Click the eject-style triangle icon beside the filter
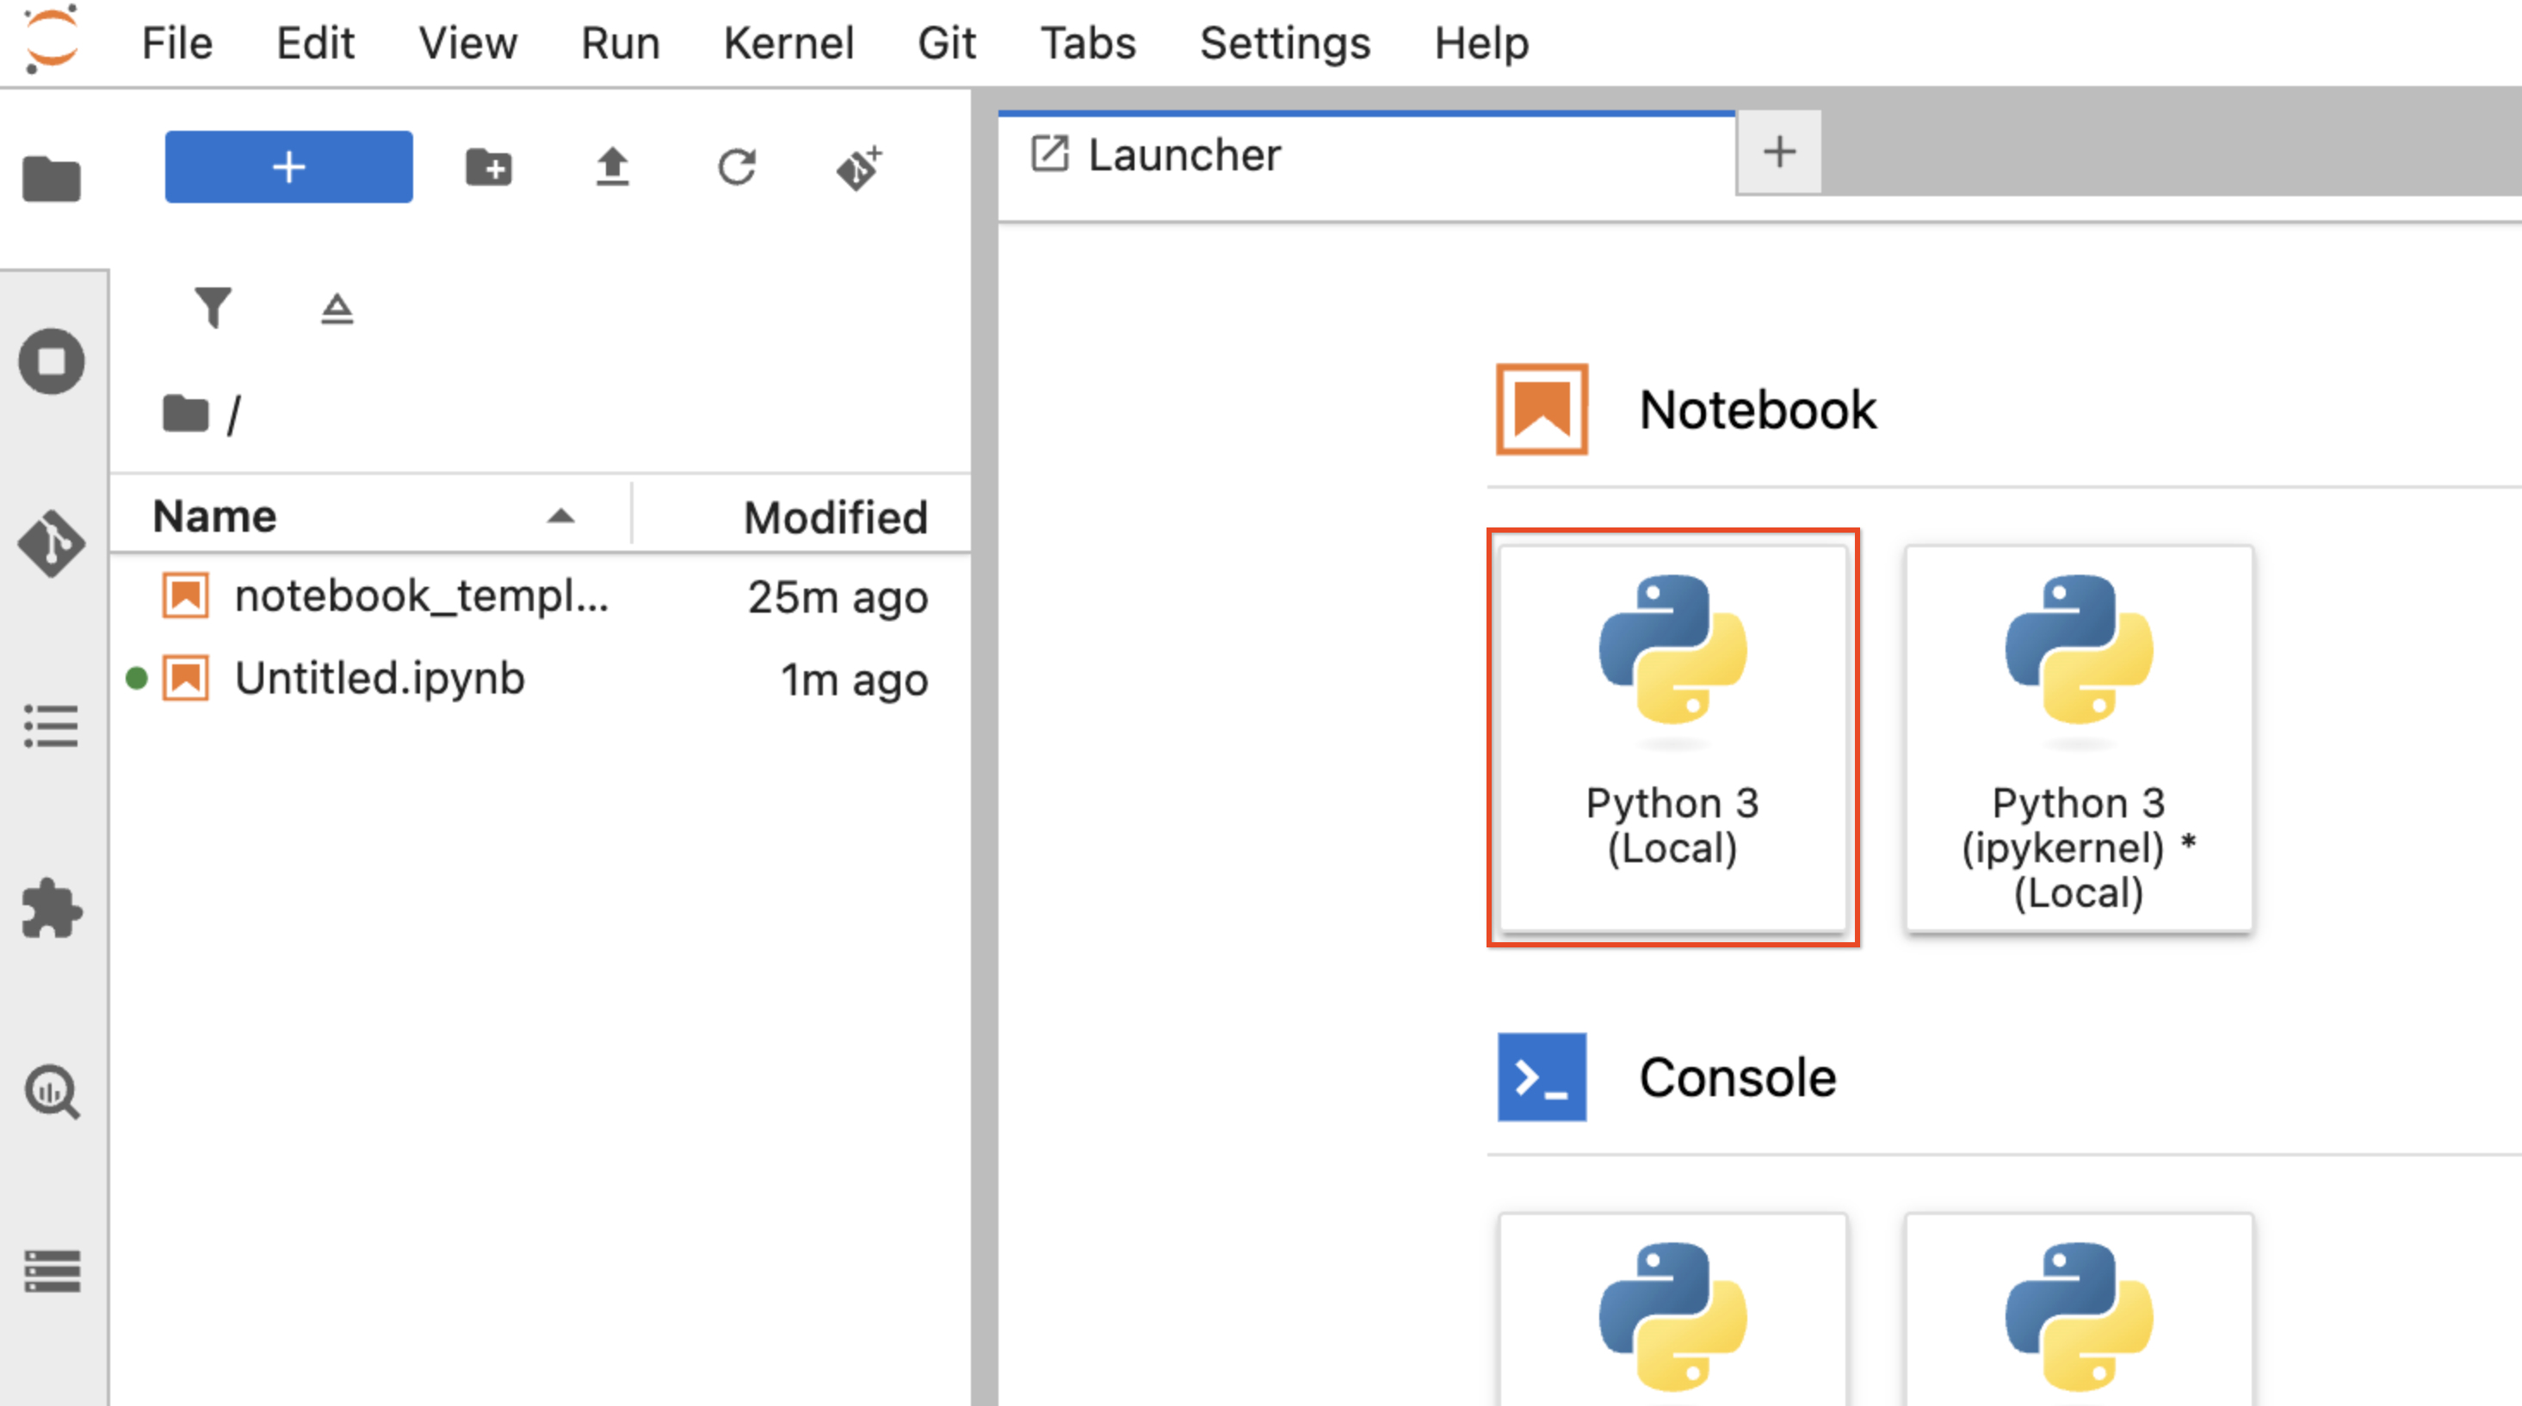The image size is (2522, 1406). (x=337, y=309)
